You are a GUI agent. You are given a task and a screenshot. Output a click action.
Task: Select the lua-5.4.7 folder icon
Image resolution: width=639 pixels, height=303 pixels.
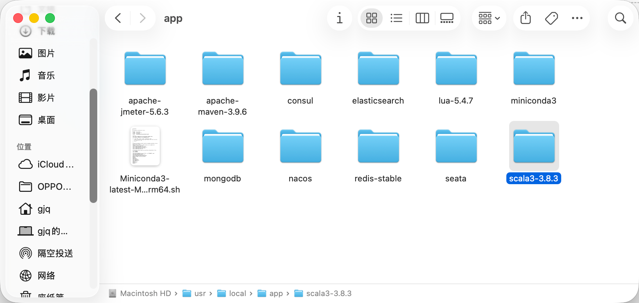pos(456,68)
